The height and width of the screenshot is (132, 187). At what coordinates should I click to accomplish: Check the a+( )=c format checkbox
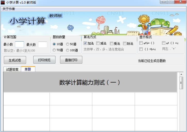pos(164,43)
